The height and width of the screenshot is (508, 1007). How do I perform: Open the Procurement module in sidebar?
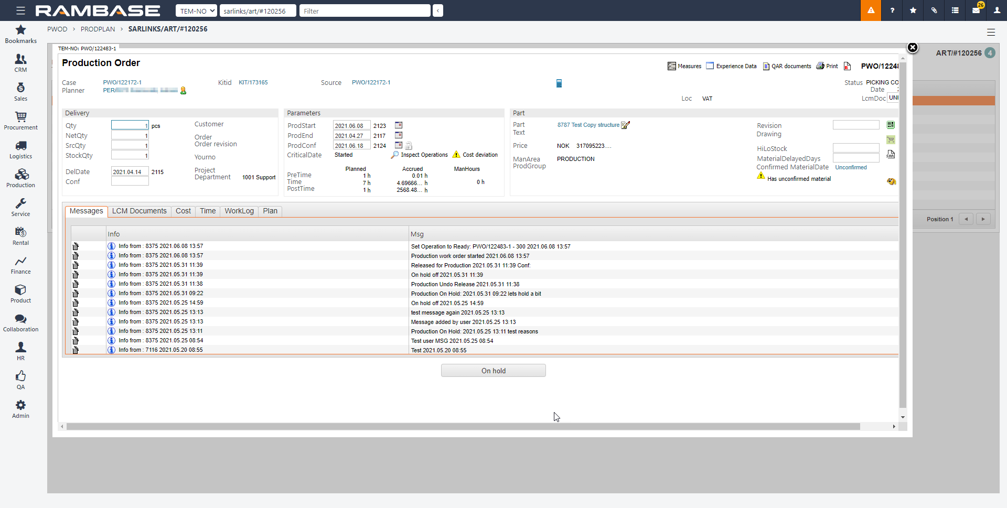click(20, 121)
